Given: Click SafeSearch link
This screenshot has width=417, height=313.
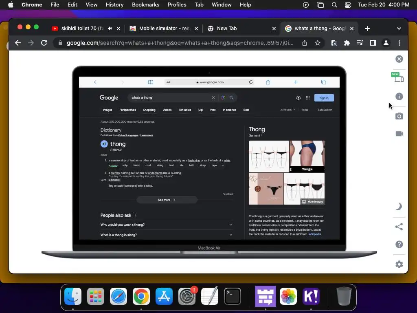Looking at the screenshot, I should [325, 110].
